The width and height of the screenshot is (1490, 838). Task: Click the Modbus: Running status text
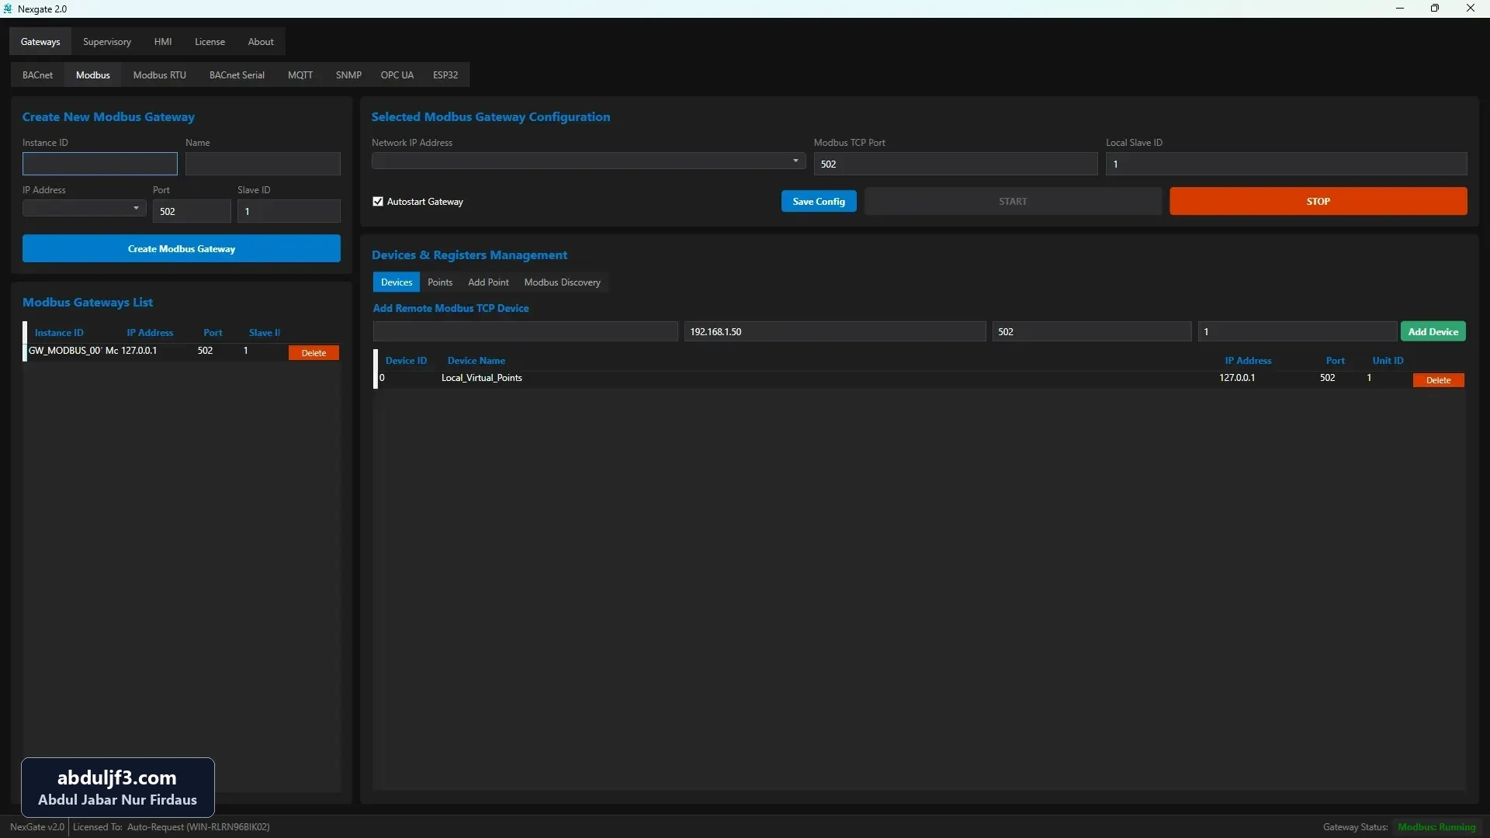tap(1436, 827)
